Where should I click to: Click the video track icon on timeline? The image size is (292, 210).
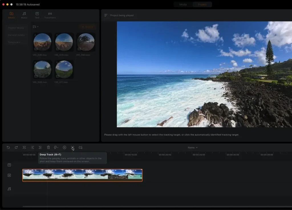(x=9, y=175)
